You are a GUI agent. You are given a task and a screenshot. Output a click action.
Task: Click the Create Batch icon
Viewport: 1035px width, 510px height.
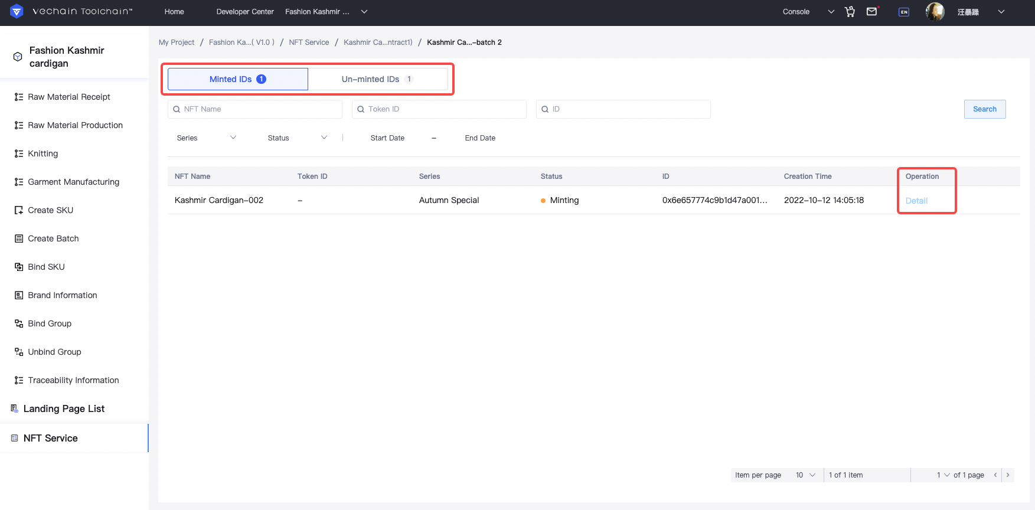[19, 238]
